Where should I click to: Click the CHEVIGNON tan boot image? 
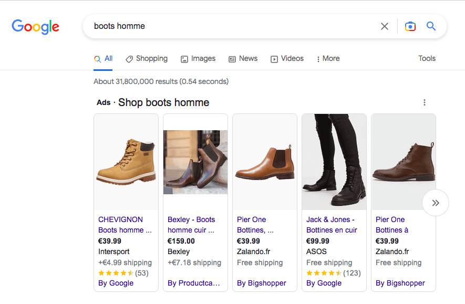[x=126, y=162]
